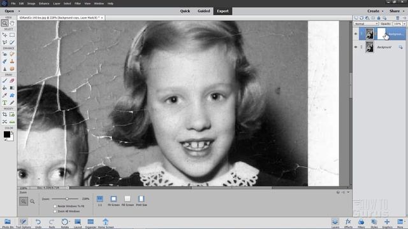Select the Brush tool
Image resolution: width=408 pixels, height=229 pixels.
click(4, 81)
